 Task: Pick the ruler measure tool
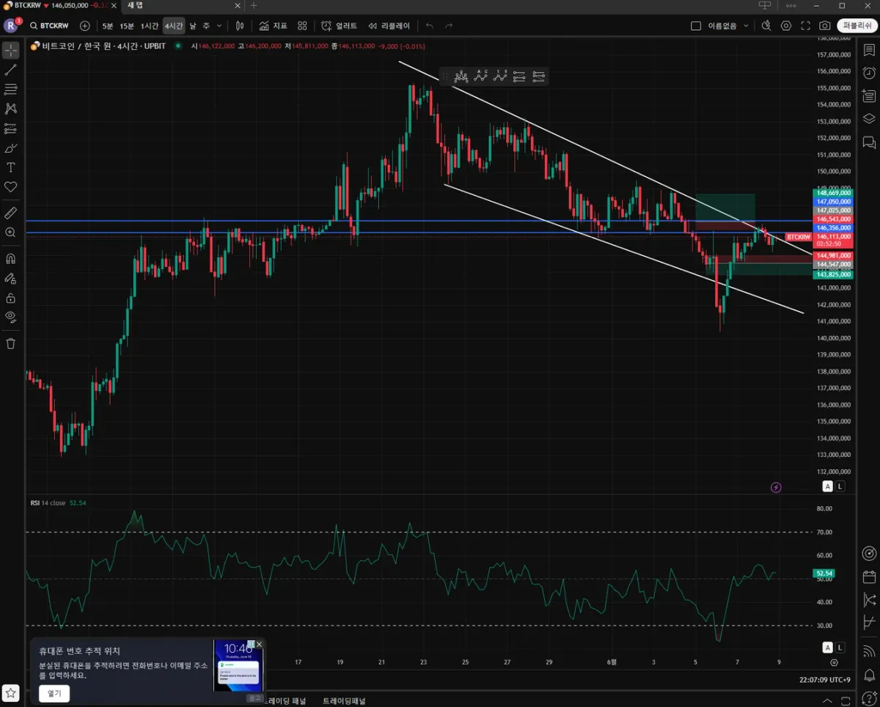(x=11, y=213)
